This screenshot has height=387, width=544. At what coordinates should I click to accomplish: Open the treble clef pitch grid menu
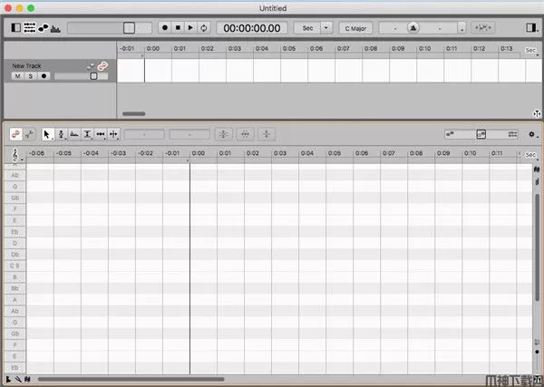point(15,155)
